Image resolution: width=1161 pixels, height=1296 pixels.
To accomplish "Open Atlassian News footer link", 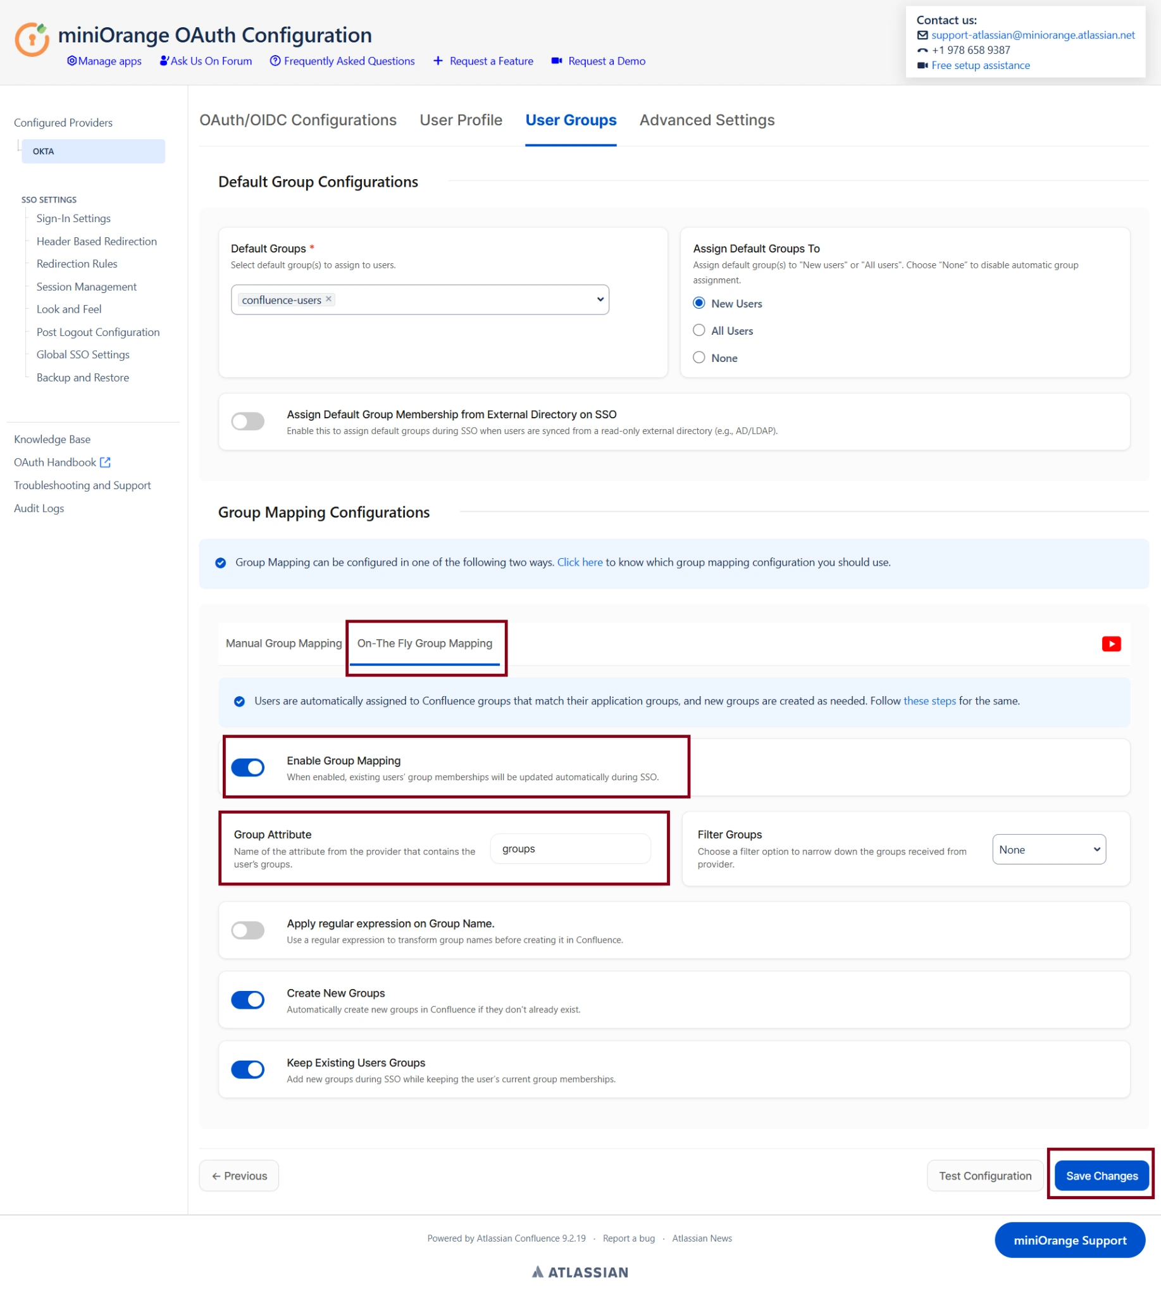I will [702, 1238].
